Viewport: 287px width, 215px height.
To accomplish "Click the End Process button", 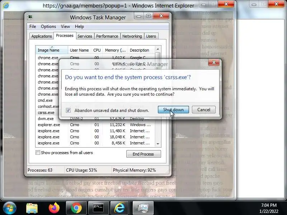I will click(x=143, y=154).
